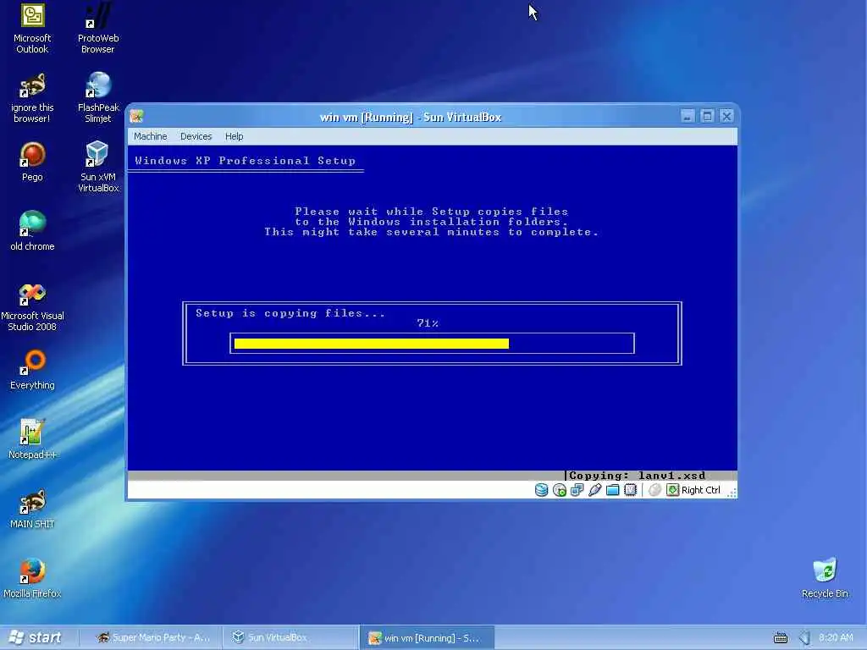Viewport: 867px width, 650px height.
Task: Click the volume speaker tray icon
Action: [804, 638]
